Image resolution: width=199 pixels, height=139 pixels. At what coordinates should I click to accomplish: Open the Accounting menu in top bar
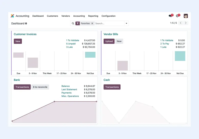coord(79,16)
